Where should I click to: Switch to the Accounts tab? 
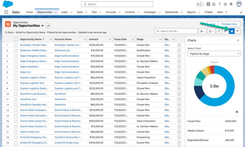(x=111, y=12)
